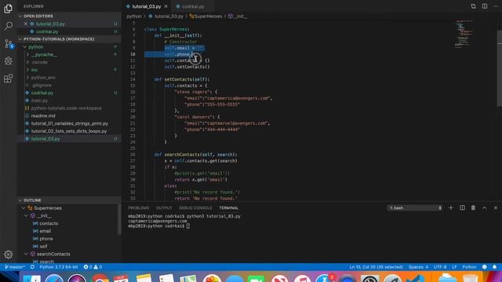The width and height of the screenshot is (502, 282).
Task: Open Chrome from the macOS Dock
Action: 100,278
